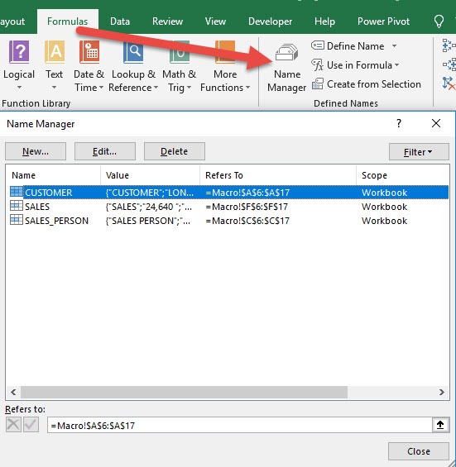Click the checkmark accept icon beside Refers to
The width and height of the screenshot is (456, 467).
tap(31, 424)
